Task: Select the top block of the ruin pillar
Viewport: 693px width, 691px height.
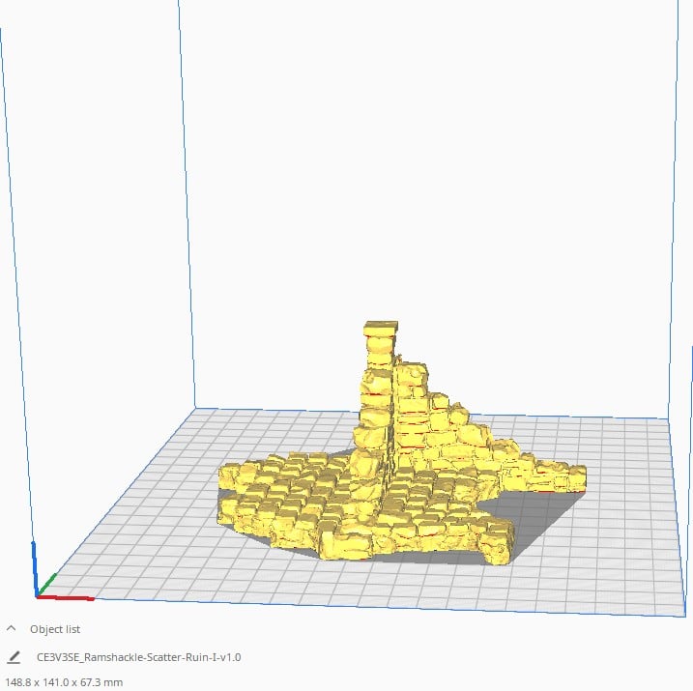Action: click(x=381, y=331)
